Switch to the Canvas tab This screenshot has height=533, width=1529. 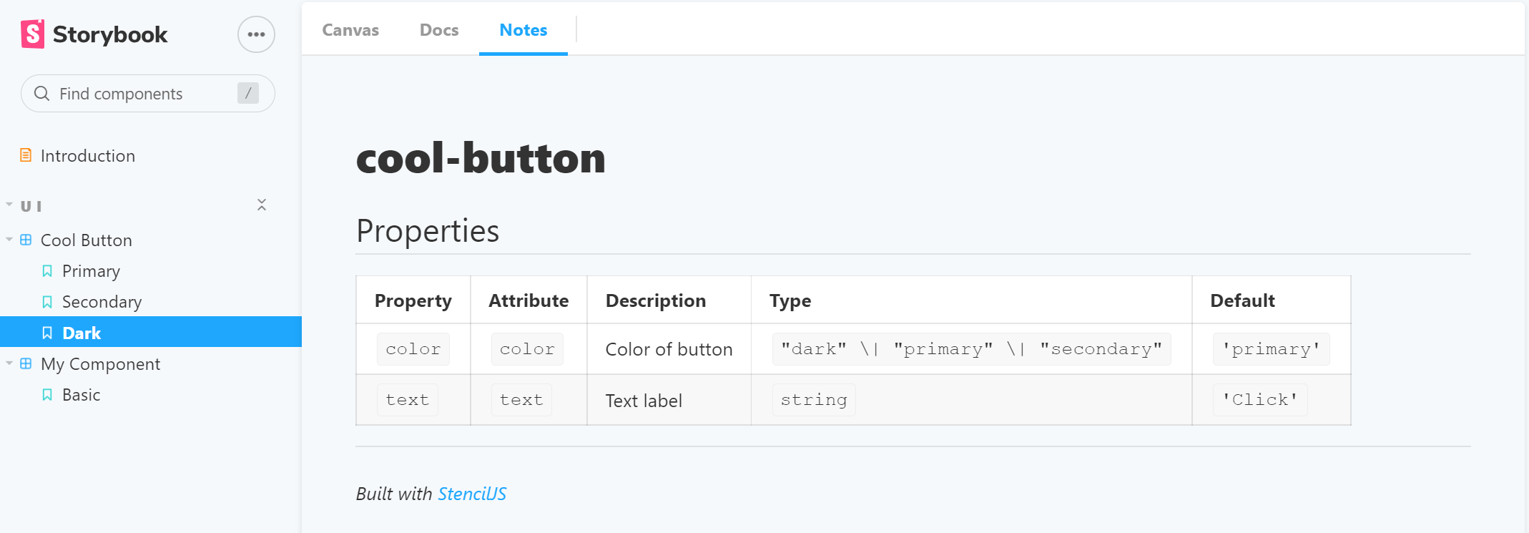(x=350, y=30)
